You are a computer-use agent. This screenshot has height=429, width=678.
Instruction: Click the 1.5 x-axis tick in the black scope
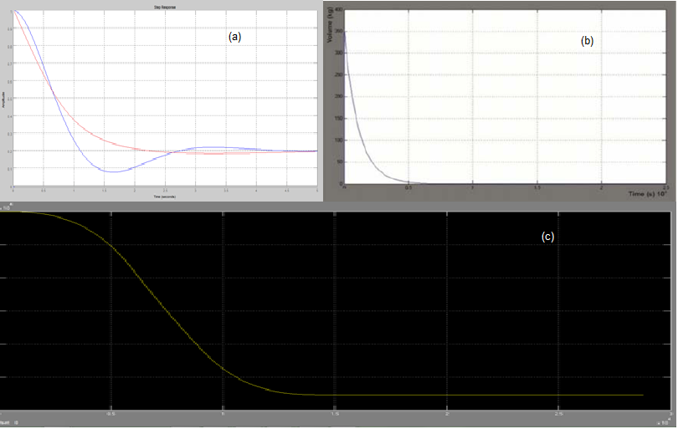coord(335,413)
